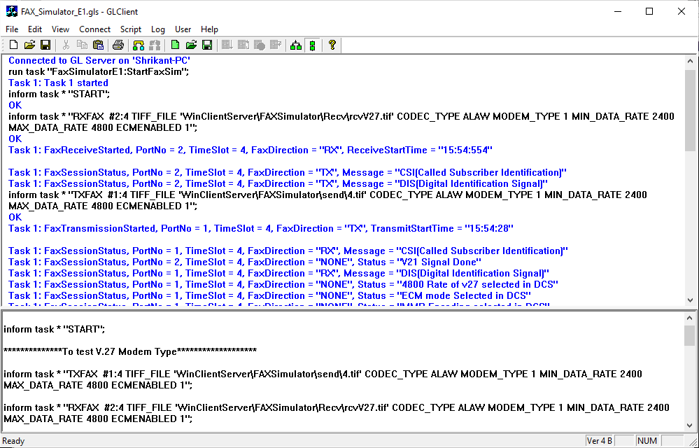Open Help with the yellow question mark icon
This screenshot has height=448, width=699.
pyautogui.click(x=332, y=45)
